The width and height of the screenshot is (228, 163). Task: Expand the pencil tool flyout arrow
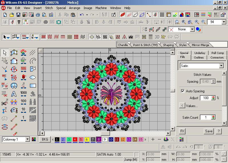pos(37,38)
